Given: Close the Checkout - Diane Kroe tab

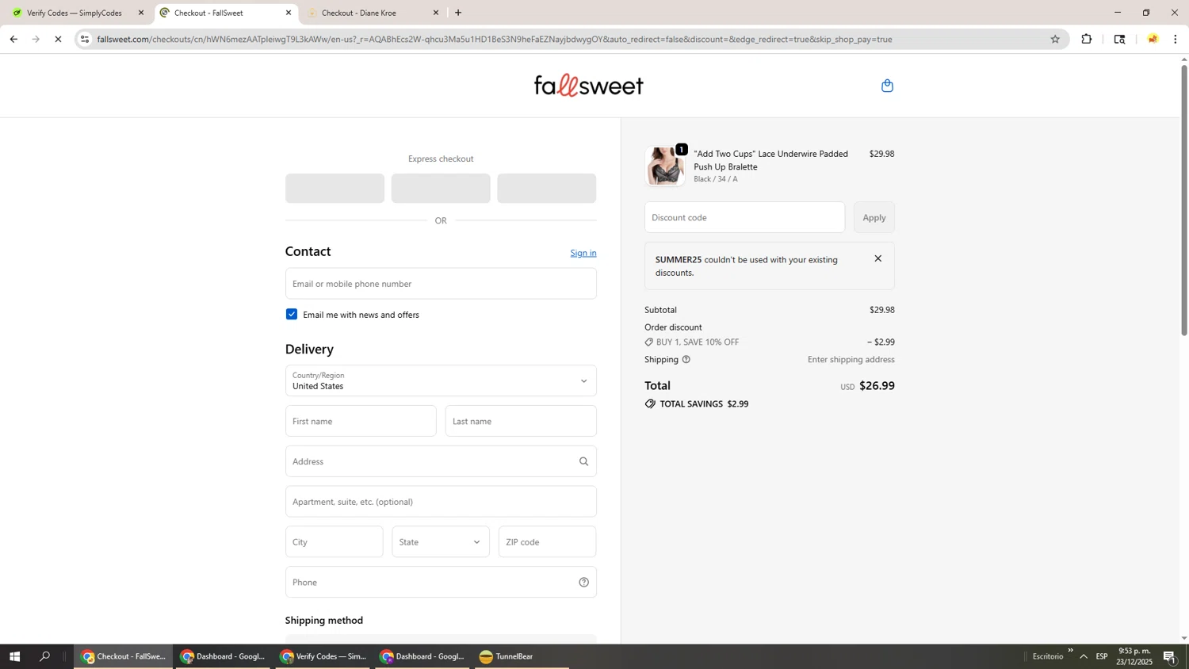Looking at the screenshot, I should point(435,13).
